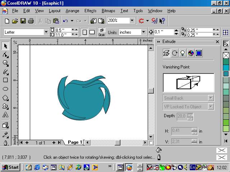Open the Effects menu

tap(90, 11)
